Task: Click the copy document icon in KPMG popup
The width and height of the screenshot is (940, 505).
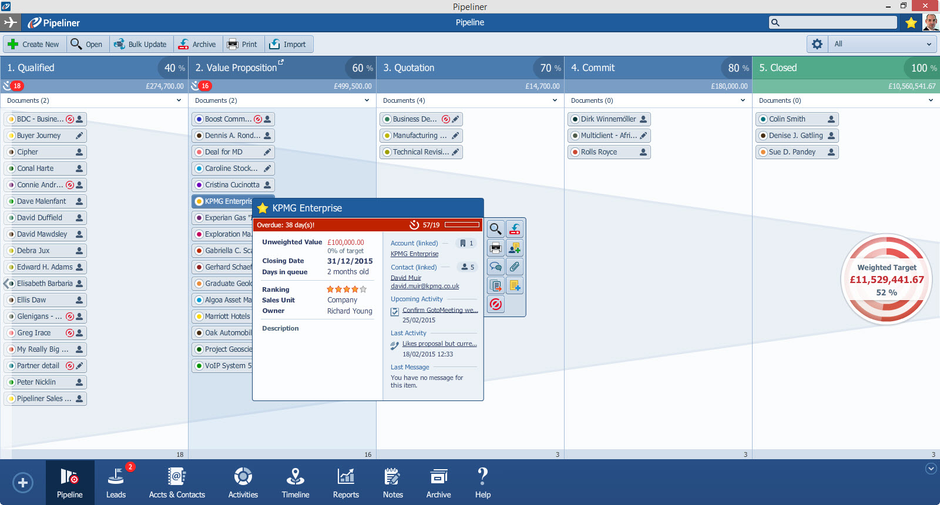Action: [x=496, y=285]
